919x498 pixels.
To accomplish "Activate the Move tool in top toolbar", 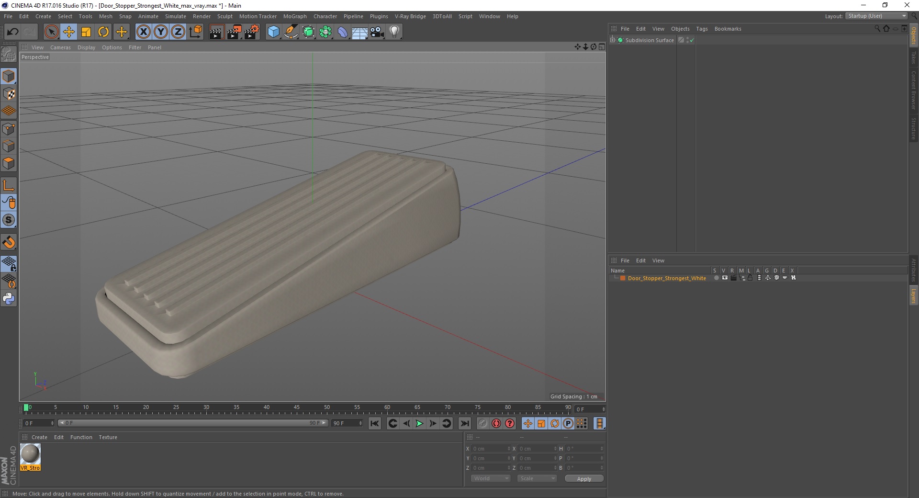I will [x=69, y=32].
